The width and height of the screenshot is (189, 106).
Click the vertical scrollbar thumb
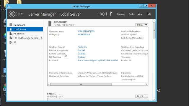pyautogui.click(x=154, y=30)
